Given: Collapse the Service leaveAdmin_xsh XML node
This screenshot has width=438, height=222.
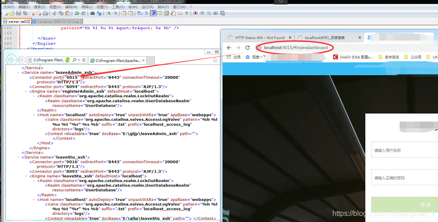Looking at the screenshot, I should (x=19, y=72).
